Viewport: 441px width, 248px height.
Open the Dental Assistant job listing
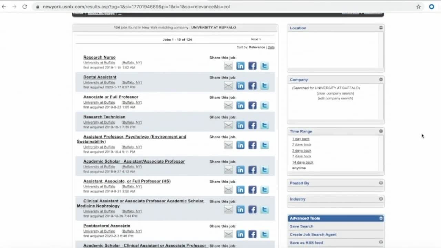(x=100, y=77)
